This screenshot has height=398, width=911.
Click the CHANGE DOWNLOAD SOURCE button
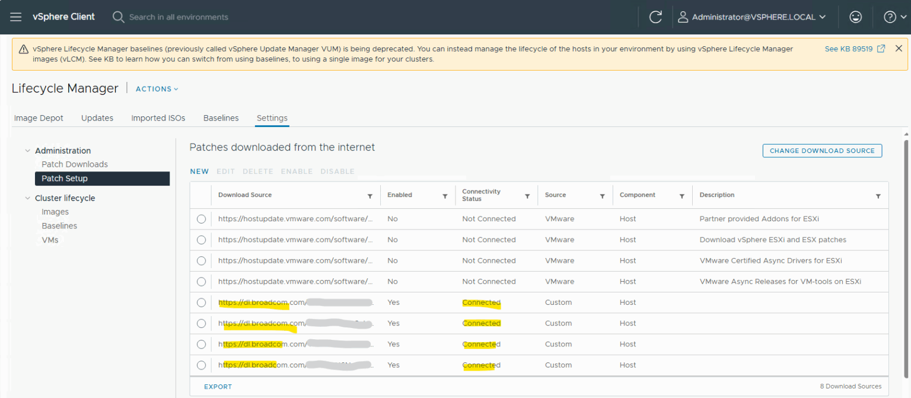coord(822,151)
